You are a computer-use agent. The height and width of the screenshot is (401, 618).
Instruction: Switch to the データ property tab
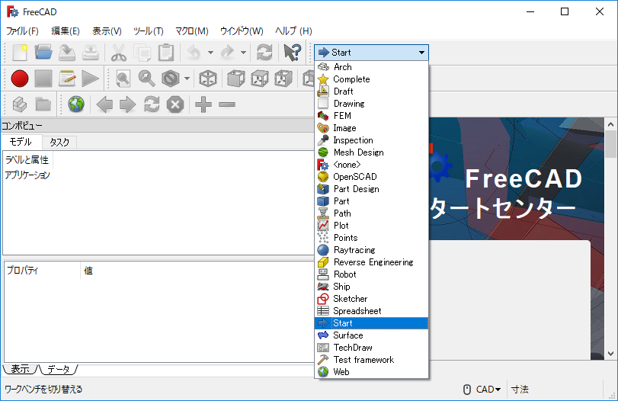[x=59, y=370]
